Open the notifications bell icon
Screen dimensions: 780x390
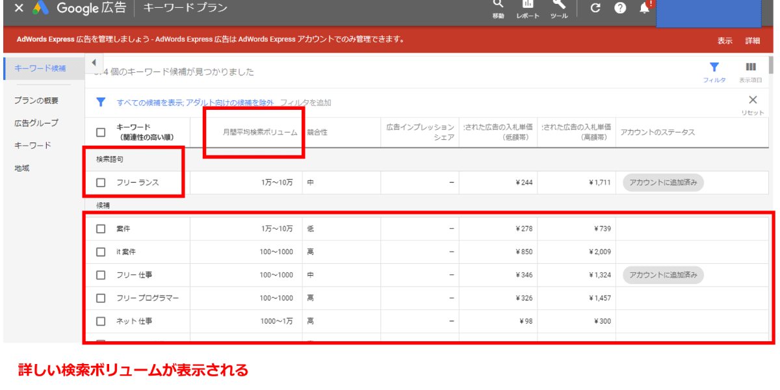[645, 8]
